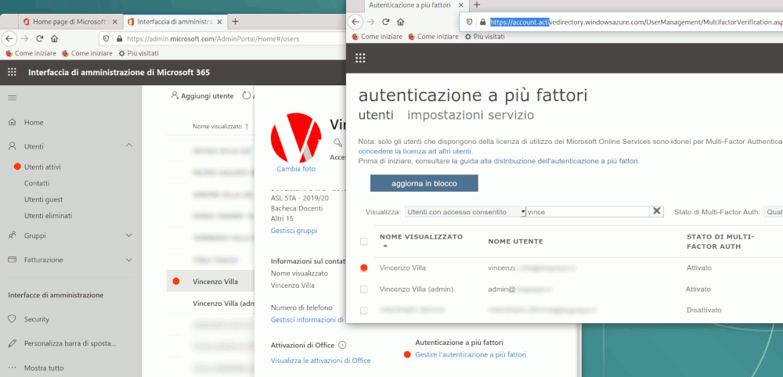Open Contatti in the Utenti submenu
The width and height of the screenshot is (783, 377).
pos(37,183)
